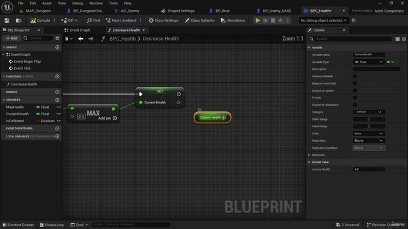
Task: Click the Eject icon in the toolbar
Action: point(280,20)
